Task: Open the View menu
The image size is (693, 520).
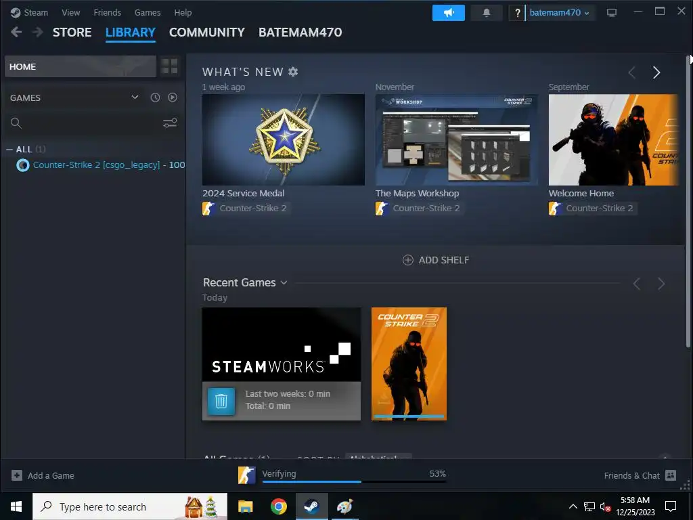Action: pos(70,12)
